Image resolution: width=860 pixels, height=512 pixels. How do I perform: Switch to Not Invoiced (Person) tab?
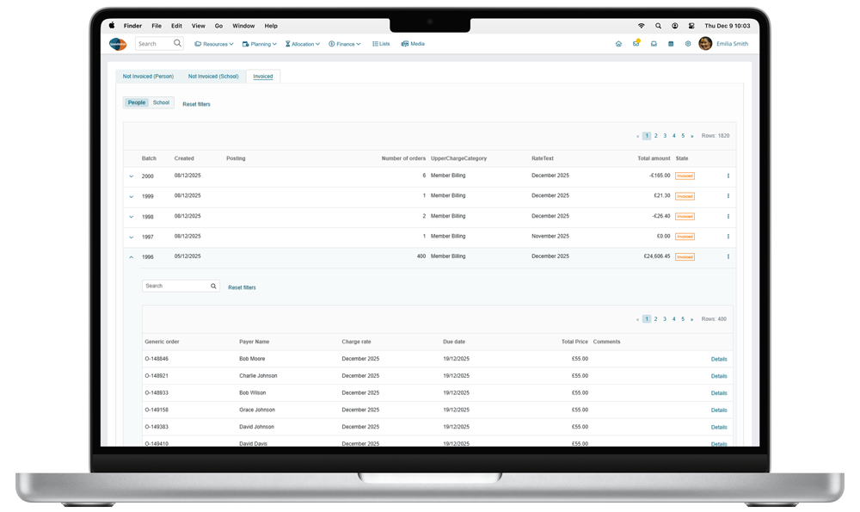point(148,77)
